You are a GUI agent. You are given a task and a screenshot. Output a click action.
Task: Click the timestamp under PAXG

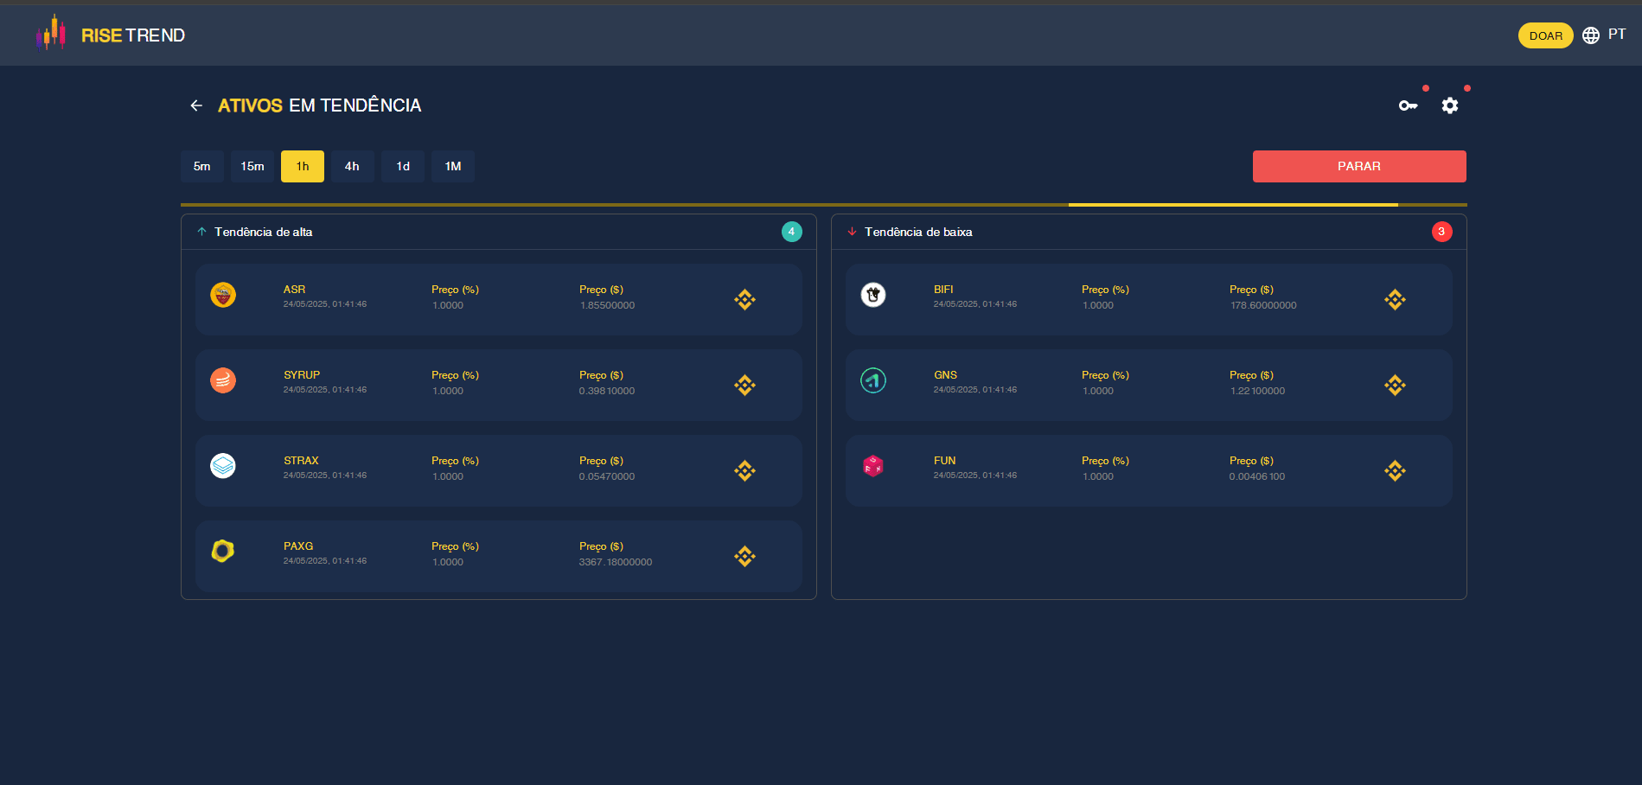point(325,561)
